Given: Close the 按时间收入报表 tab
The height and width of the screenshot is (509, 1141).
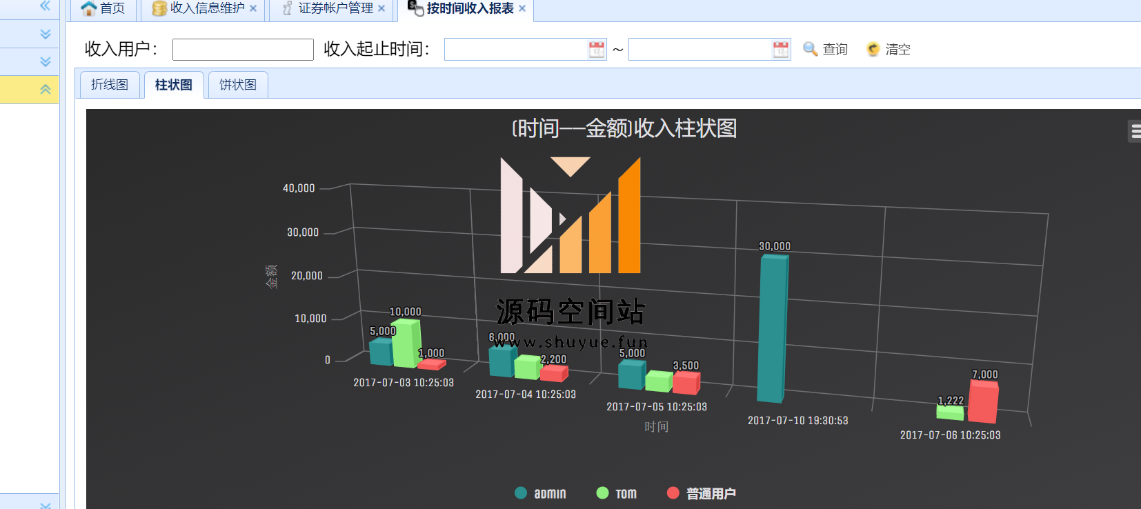Looking at the screenshot, I should (522, 9).
